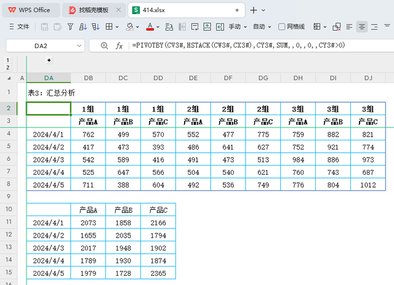The height and width of the screenshot is (285, 394).
Task: Click the 产品B header in row 10
Action: point(123,210)
